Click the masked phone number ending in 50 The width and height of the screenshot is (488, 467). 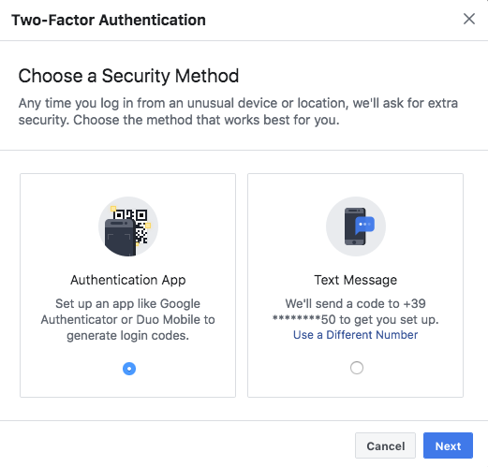point(304,319)
